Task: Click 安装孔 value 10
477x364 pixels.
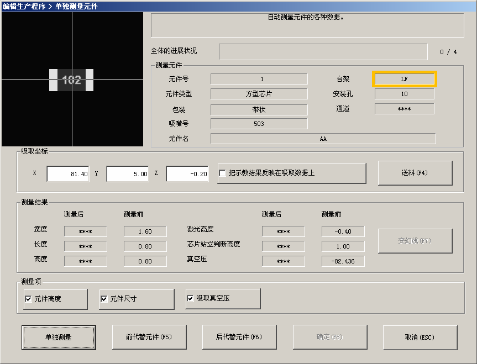Action: click(404, 94)
